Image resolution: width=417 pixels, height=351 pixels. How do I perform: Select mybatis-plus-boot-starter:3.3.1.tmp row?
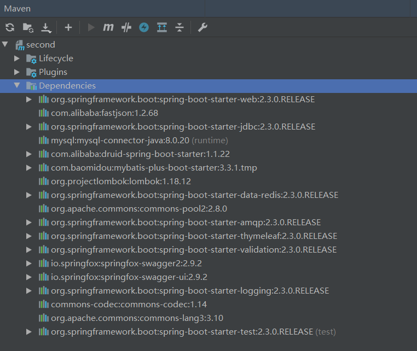point(208,168)
